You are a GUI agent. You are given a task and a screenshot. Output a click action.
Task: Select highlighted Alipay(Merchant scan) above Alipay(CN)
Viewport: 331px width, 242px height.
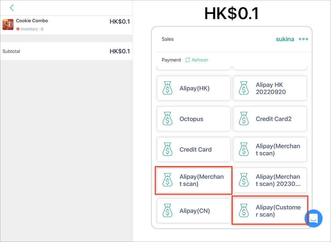[194, 180]
